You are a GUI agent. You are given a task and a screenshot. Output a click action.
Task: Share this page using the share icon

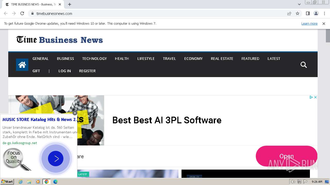[x=289, y=13]
